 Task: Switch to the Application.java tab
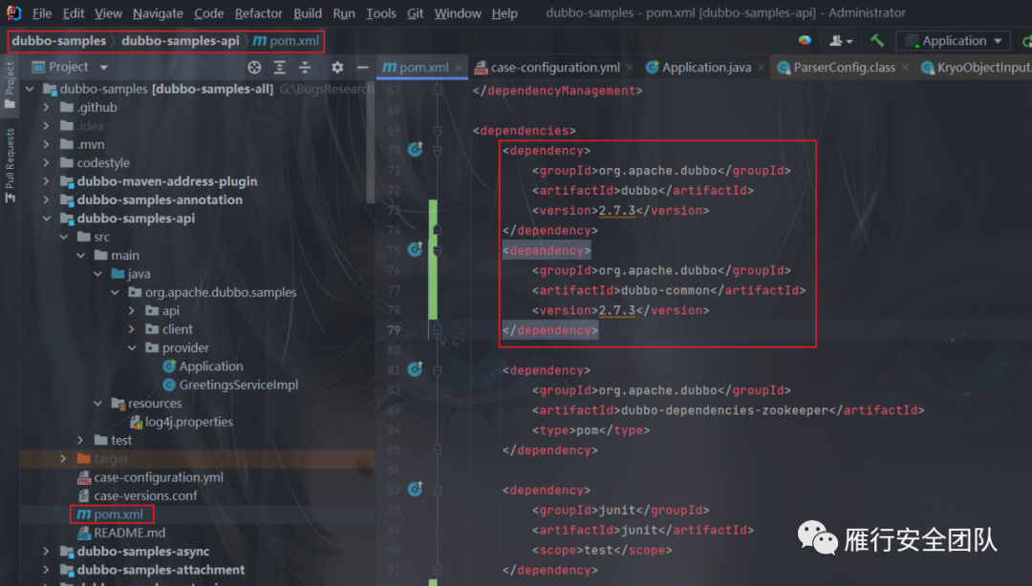pyautogui.click(x=706, y=67)
